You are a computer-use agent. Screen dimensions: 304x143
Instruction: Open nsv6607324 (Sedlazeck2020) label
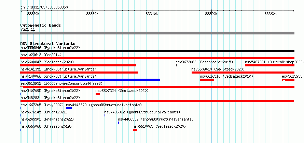pyautogui.click(x=122, y=91)
